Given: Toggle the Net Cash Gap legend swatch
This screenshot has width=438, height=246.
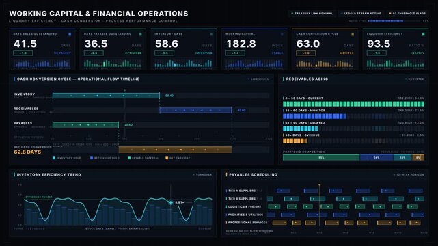Looking at the screenshot, I should [167, 158].
